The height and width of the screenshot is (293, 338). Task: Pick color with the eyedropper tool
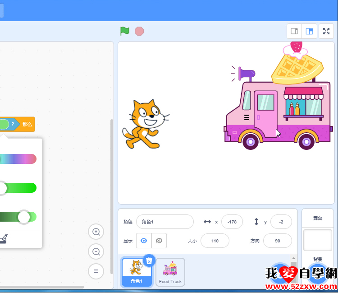tap(4, 239)
